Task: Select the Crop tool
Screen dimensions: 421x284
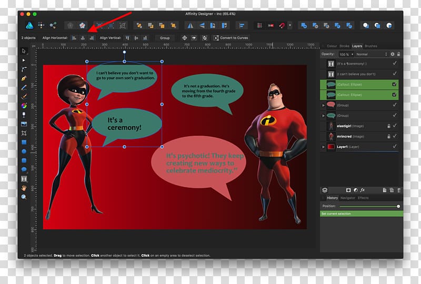Action: (x=24, y=133)
